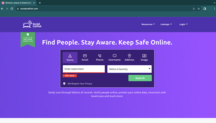Screen dimensions: 216x123
Task: Click the Verified Secure Connection badge
Action: point(28,40)
